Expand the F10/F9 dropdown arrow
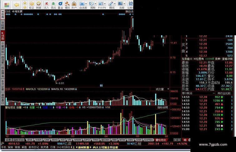The image size is (236, 152). point(105,4)
